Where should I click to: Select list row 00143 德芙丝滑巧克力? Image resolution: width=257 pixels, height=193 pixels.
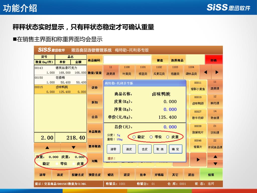60,70
